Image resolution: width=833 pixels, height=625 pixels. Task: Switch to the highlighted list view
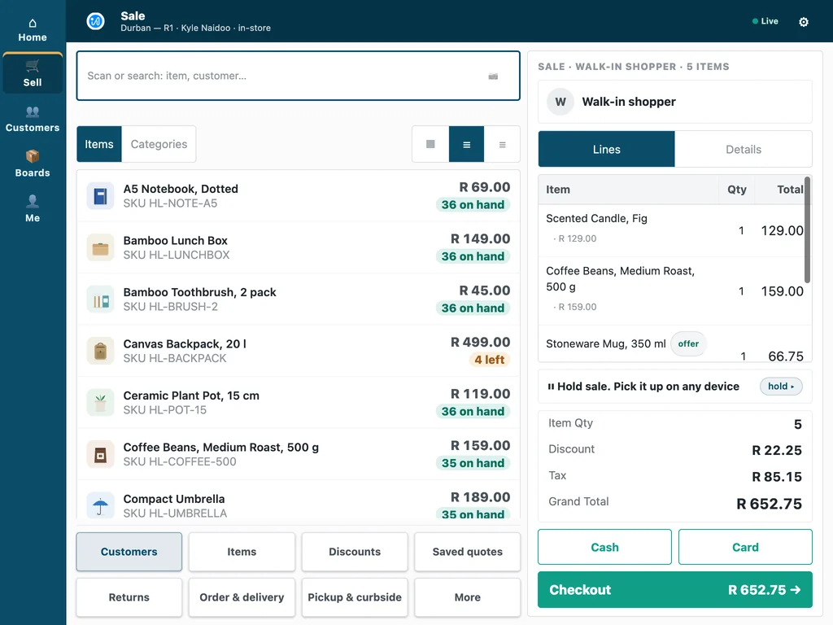466,144
